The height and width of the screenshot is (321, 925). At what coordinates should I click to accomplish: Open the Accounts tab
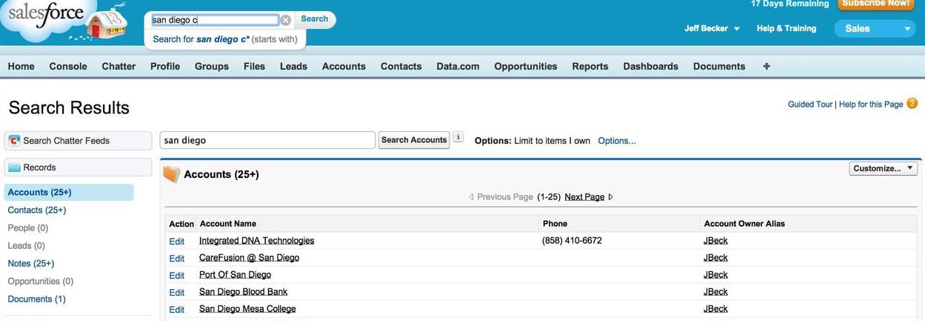pos(344,66)
